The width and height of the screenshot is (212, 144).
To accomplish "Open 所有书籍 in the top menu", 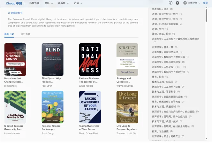I will point(34,3).
